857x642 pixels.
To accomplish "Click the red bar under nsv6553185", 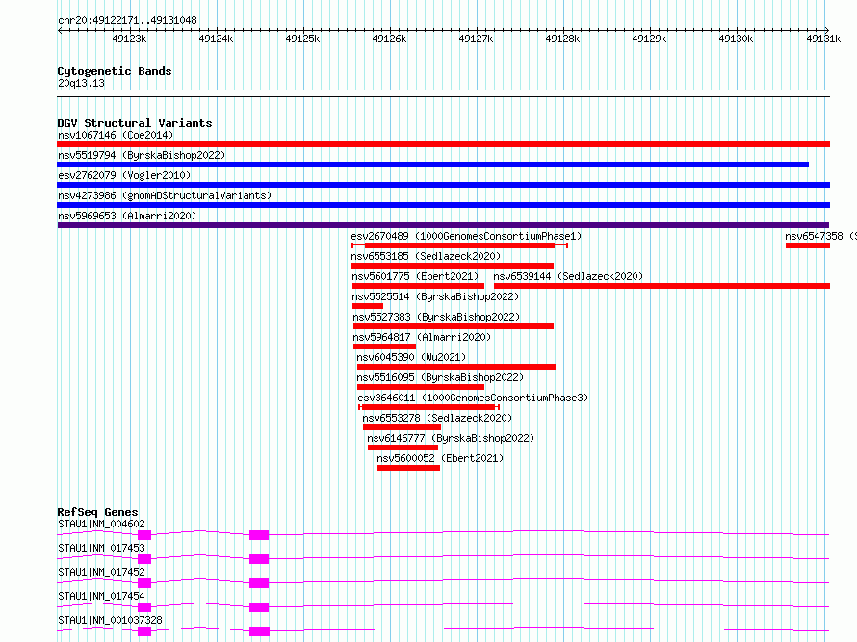I will (x=453, y=266).
